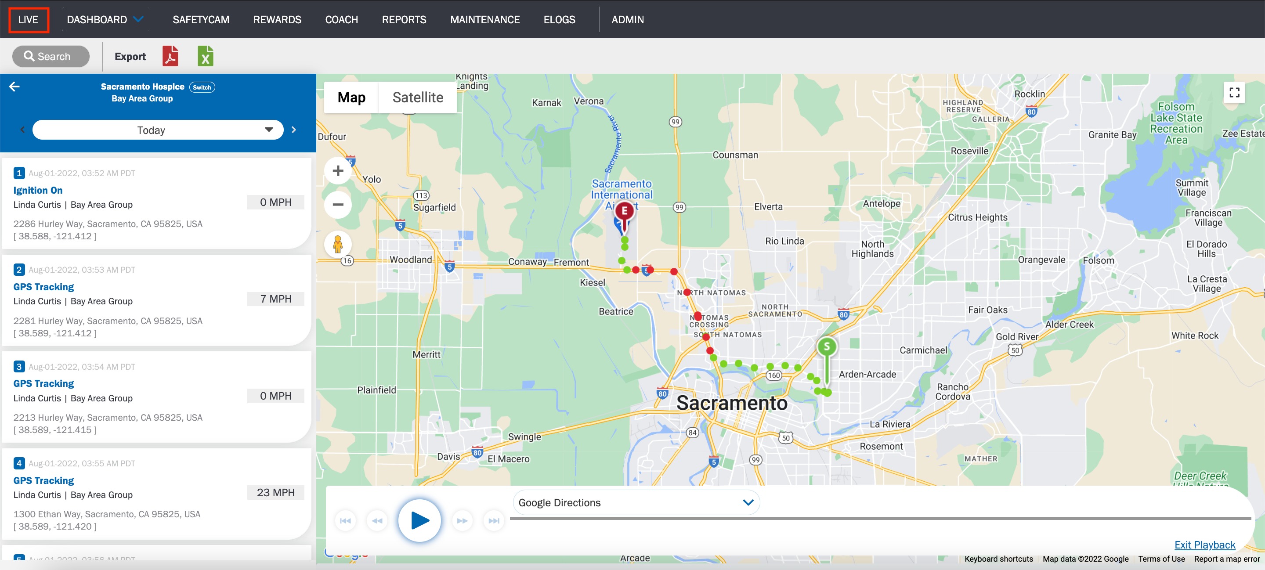Open the map Terms of Use
1265x570 pixels.
point(1161,559)
